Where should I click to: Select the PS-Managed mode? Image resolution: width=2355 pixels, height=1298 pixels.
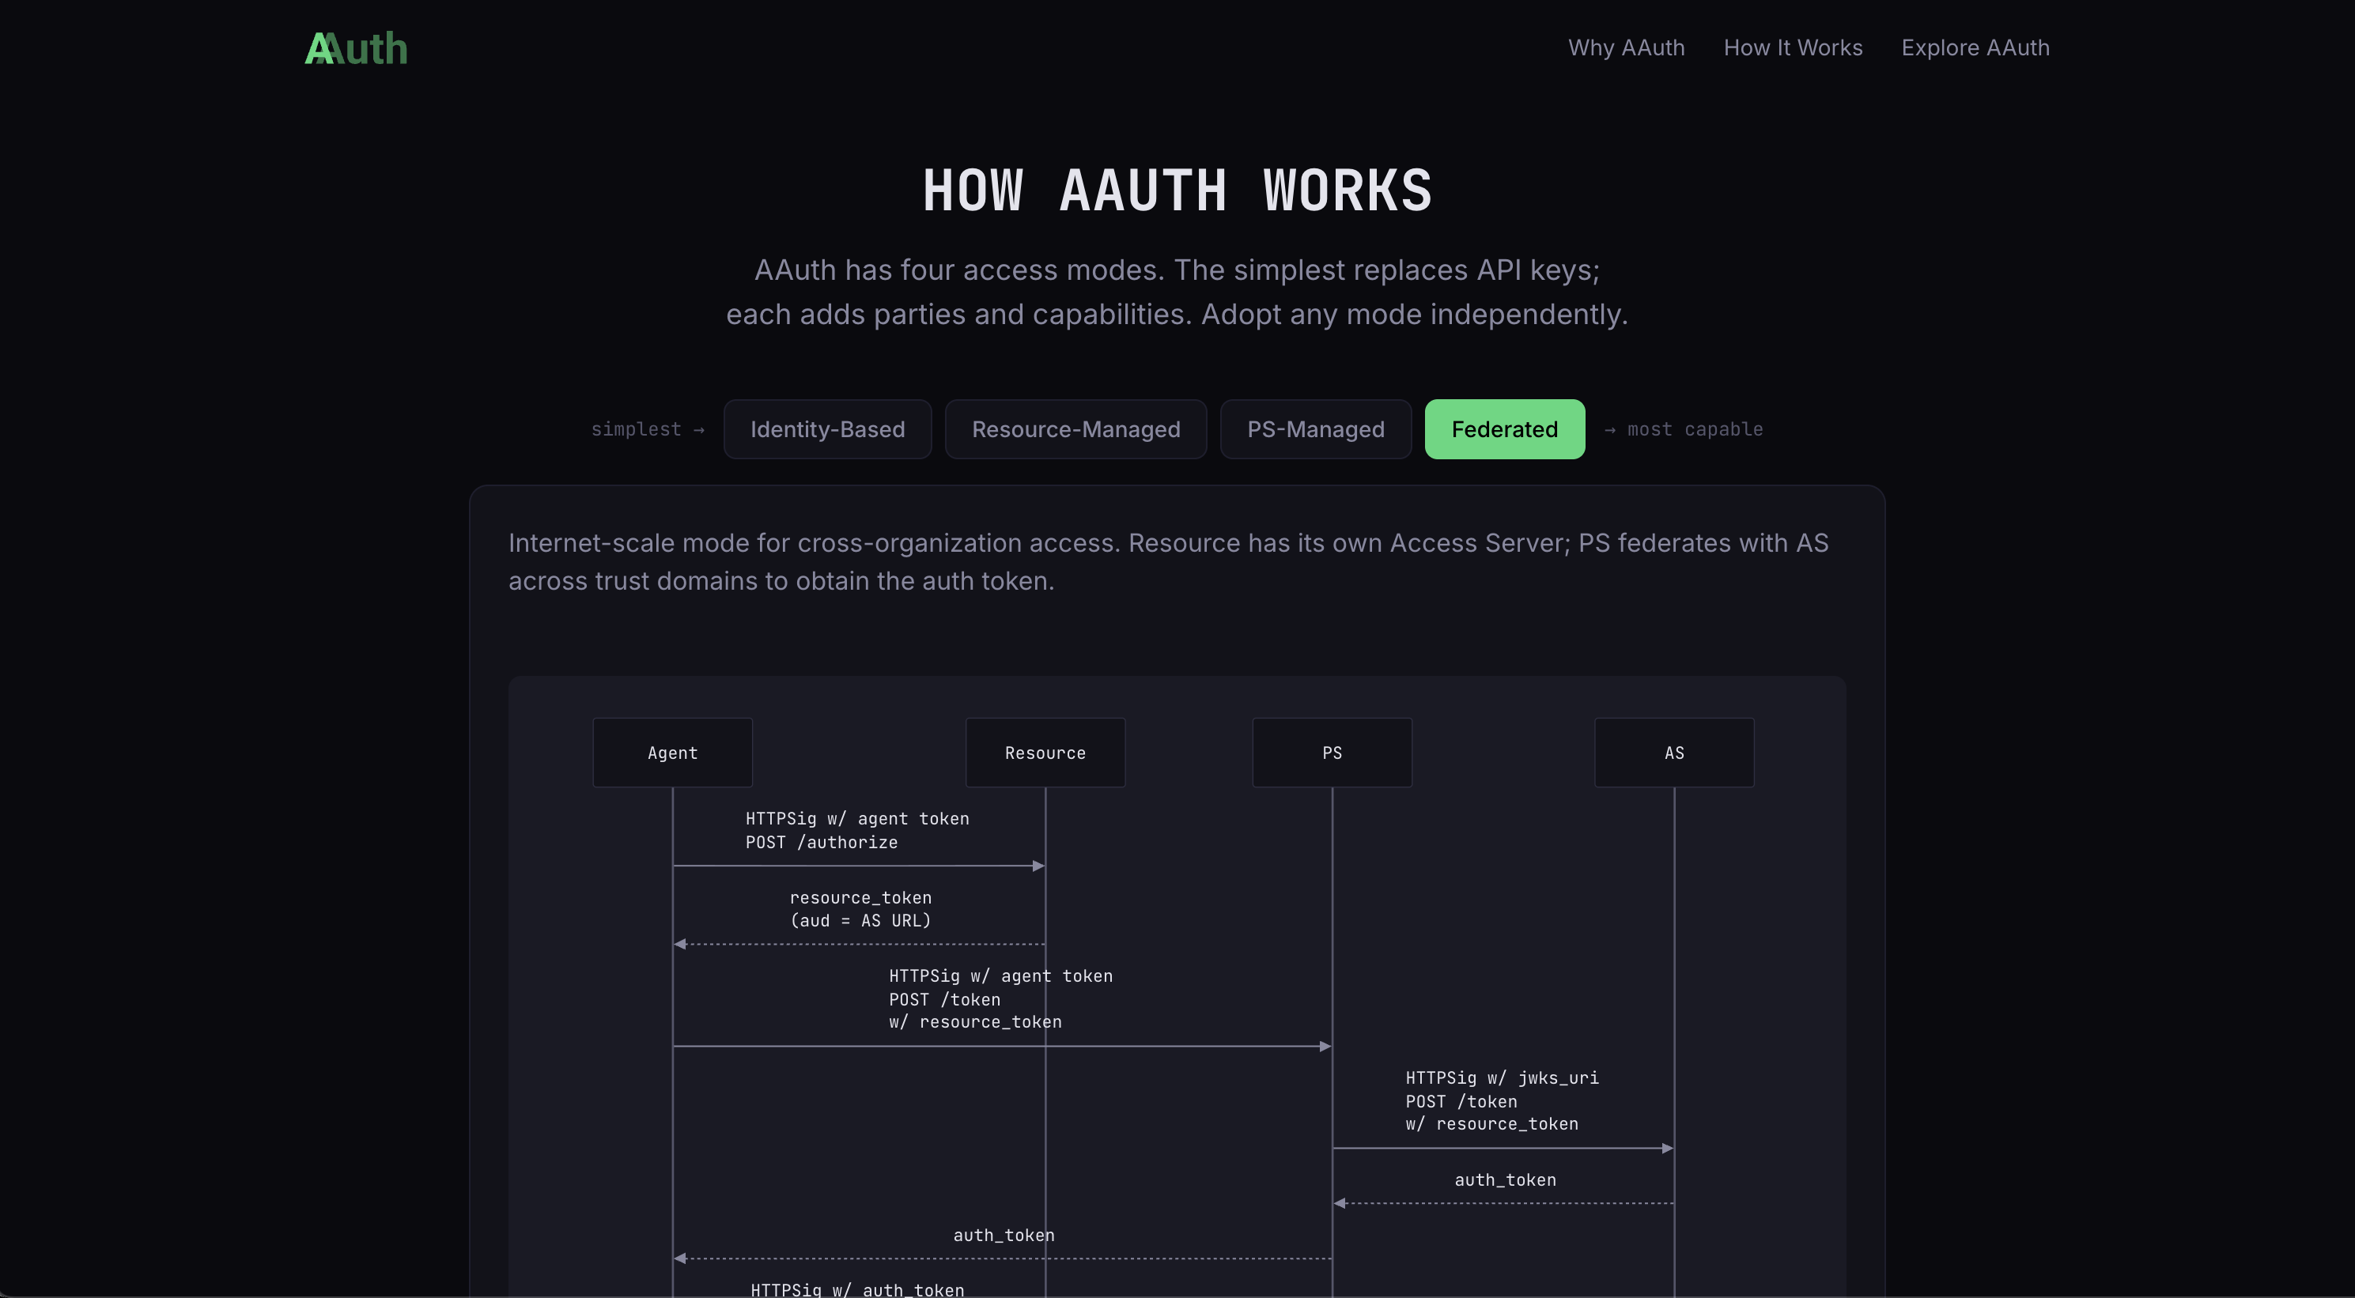1316,428
